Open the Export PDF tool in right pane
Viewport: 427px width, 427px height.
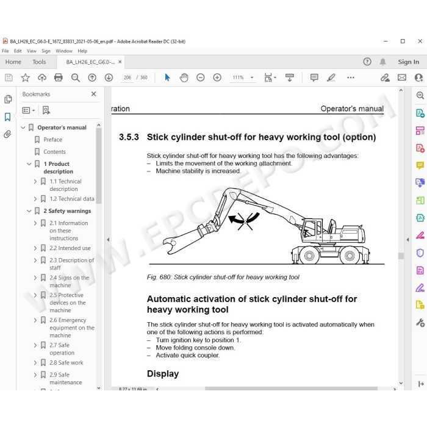tap(420, 113)
